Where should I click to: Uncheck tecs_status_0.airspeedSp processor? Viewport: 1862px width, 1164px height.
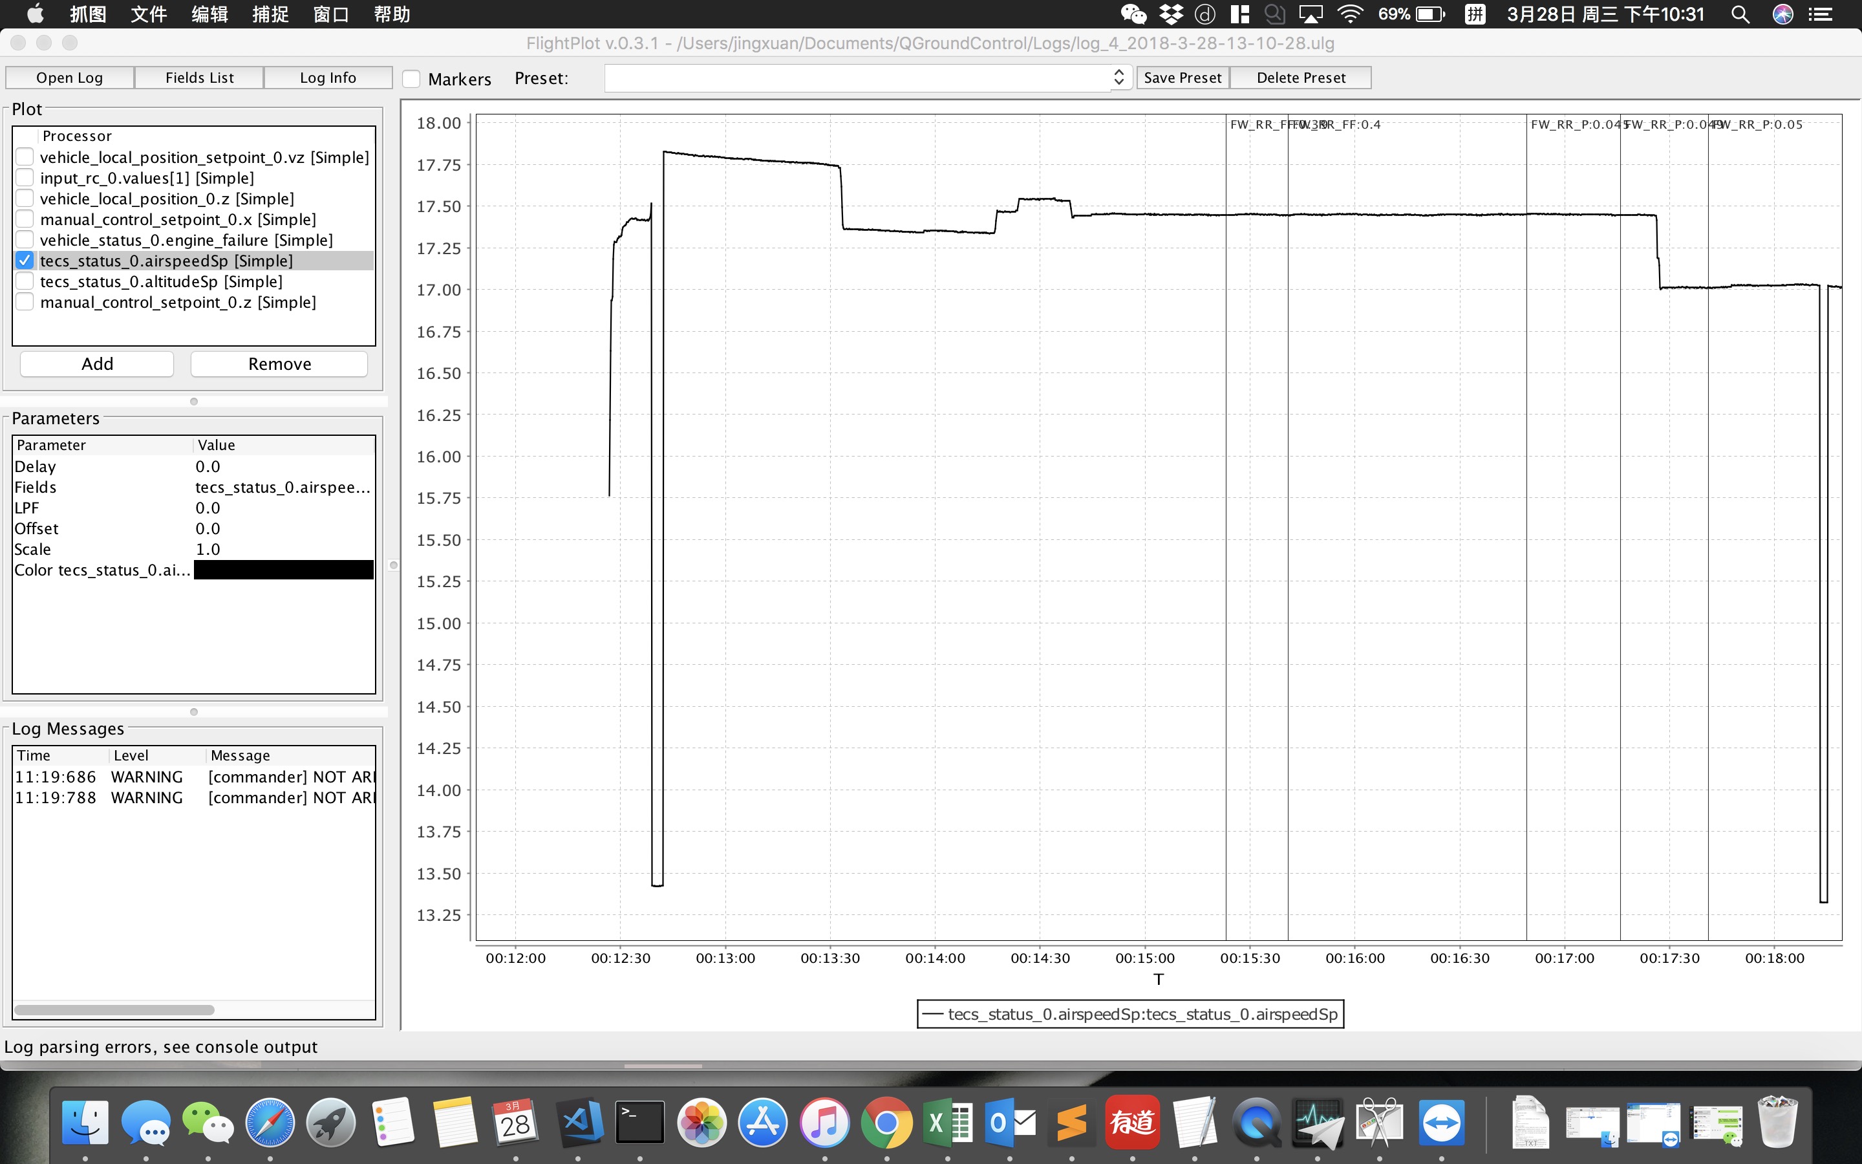[x=25, y=260]
